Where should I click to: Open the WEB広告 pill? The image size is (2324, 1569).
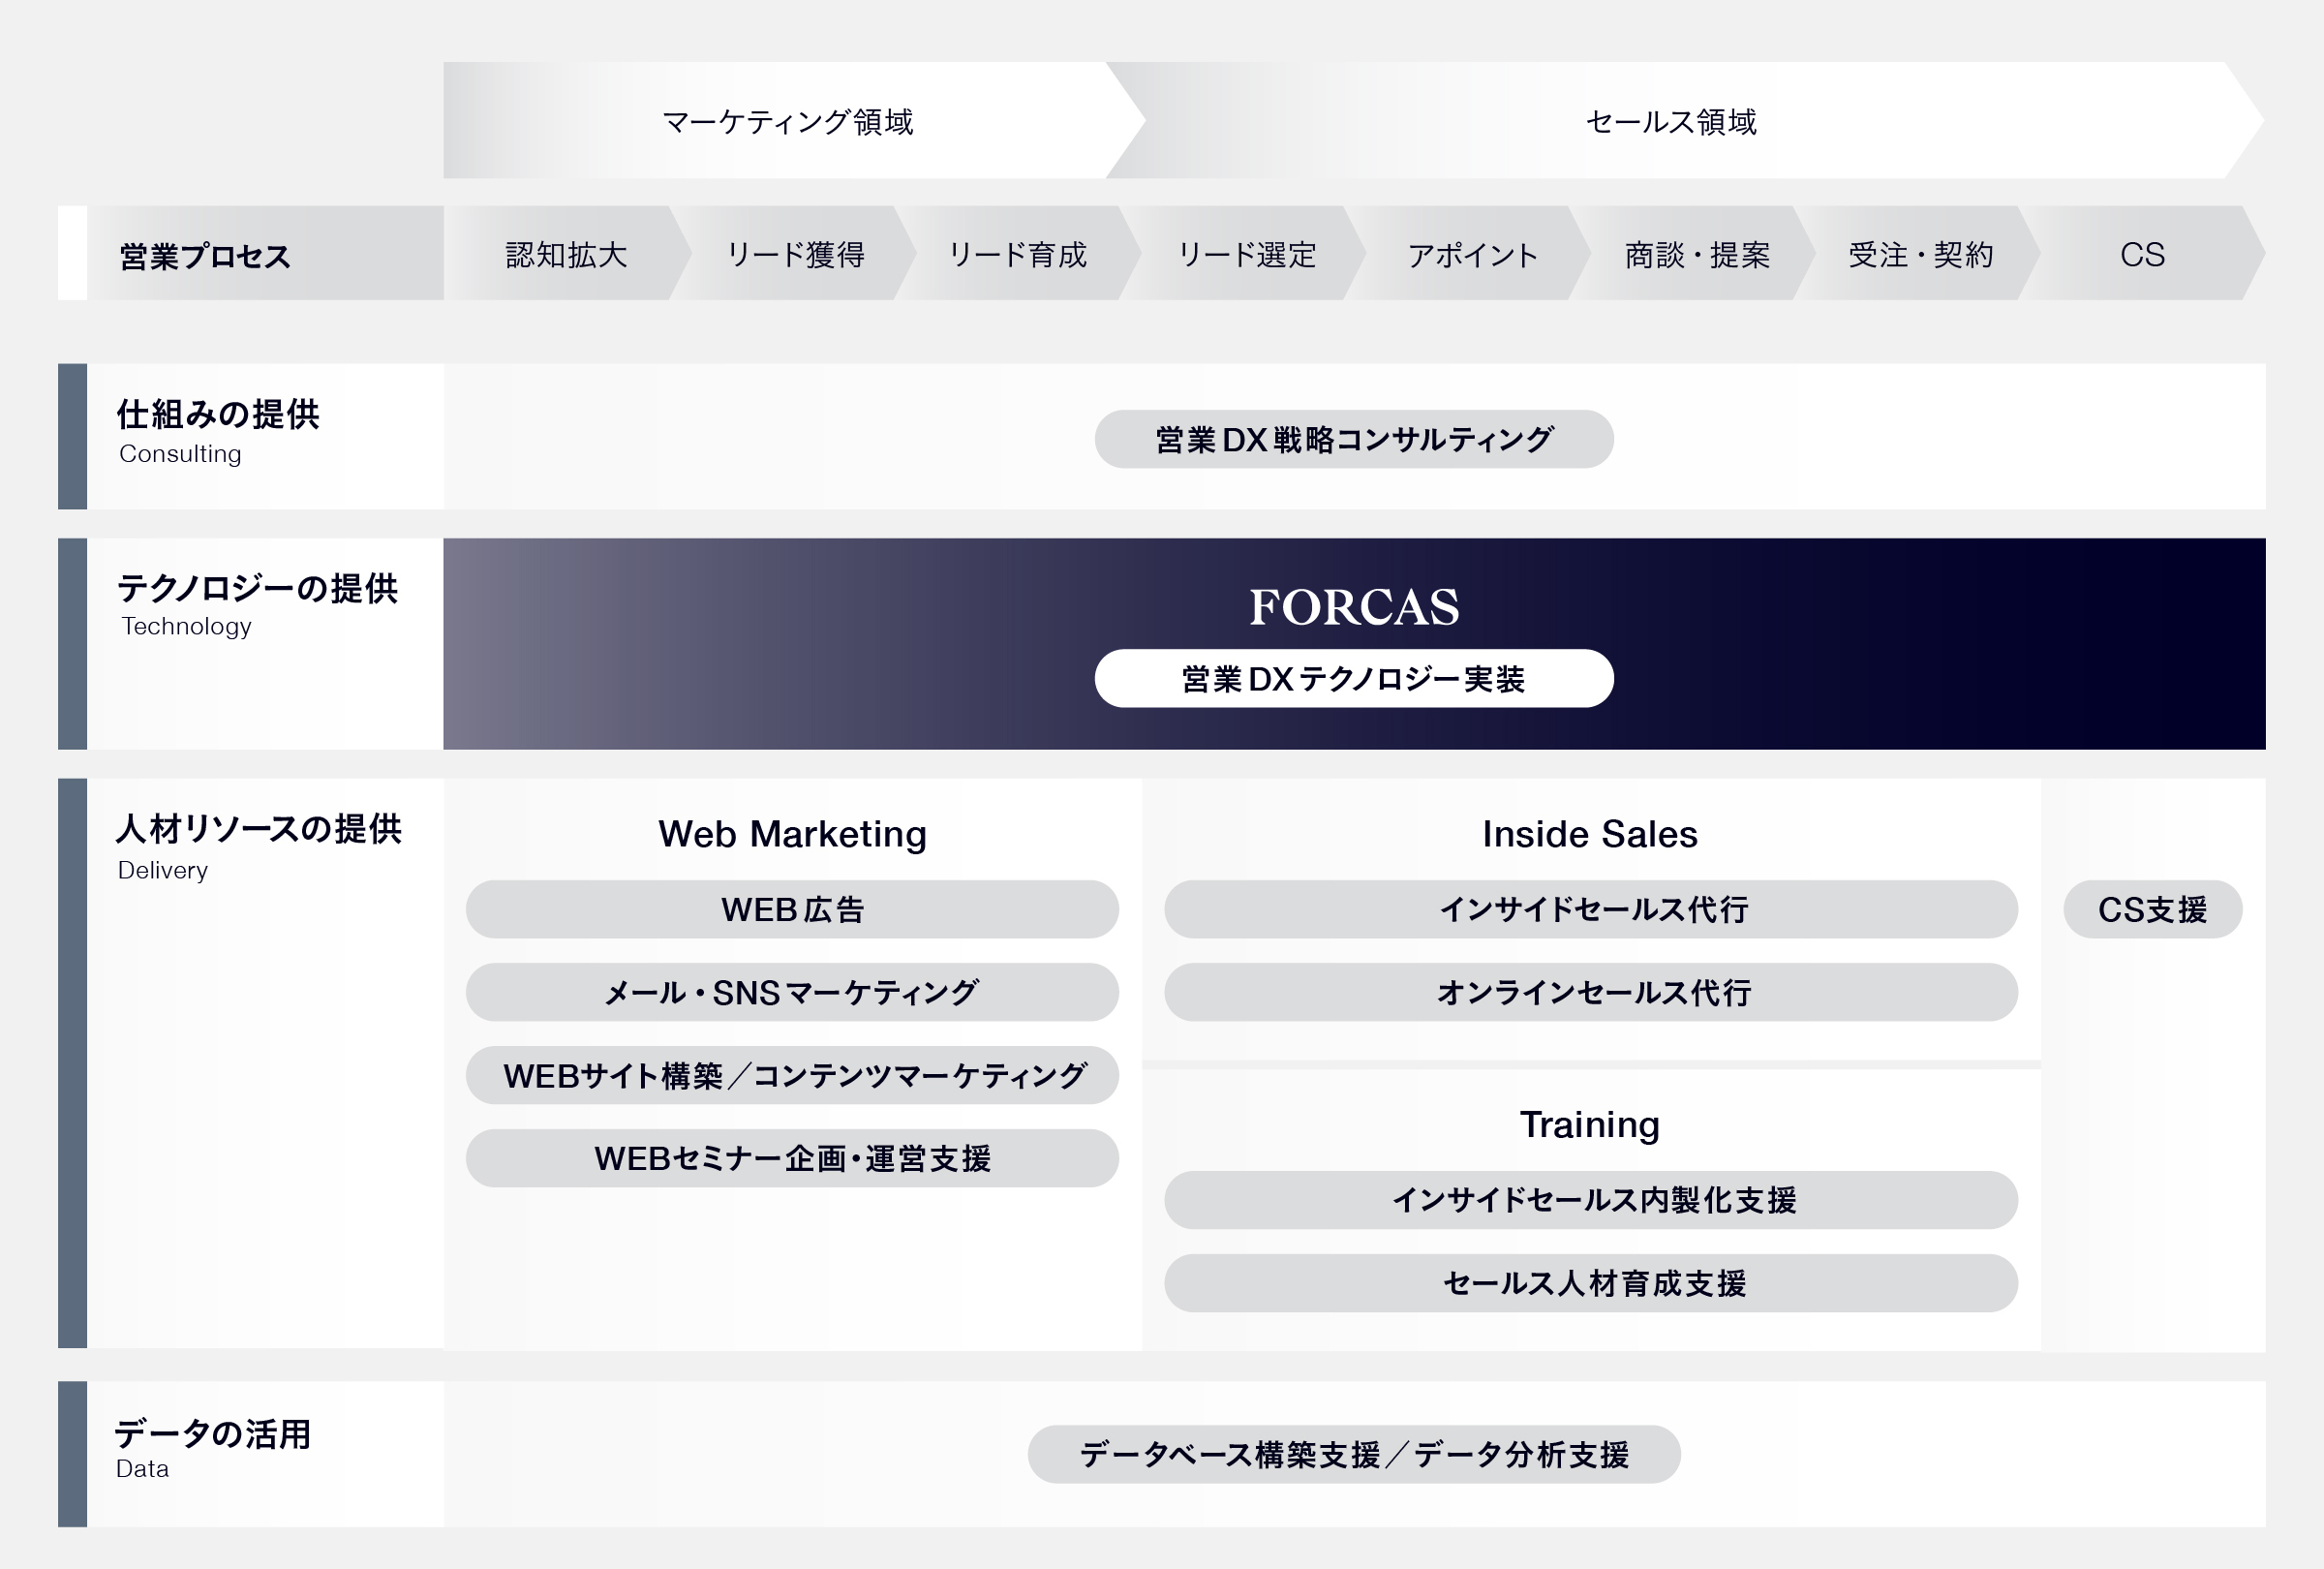click(792, 910)
